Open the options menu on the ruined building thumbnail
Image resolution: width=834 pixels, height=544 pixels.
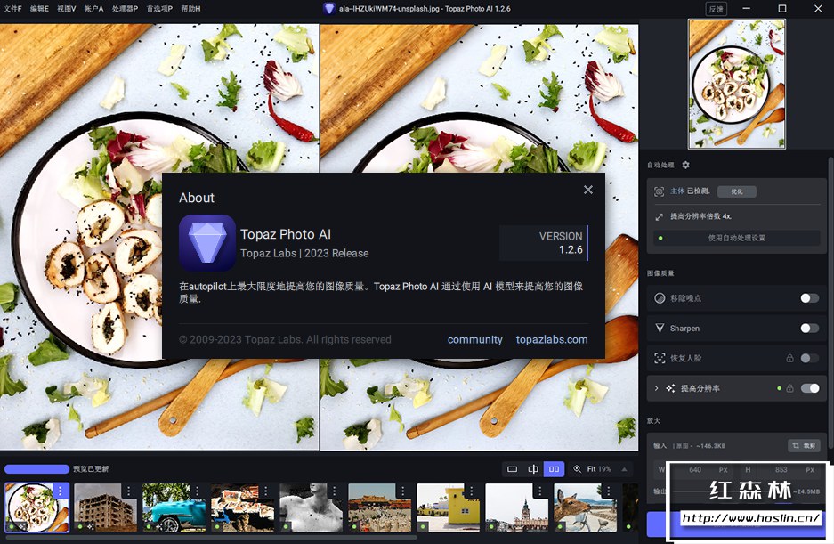(129, 491)
